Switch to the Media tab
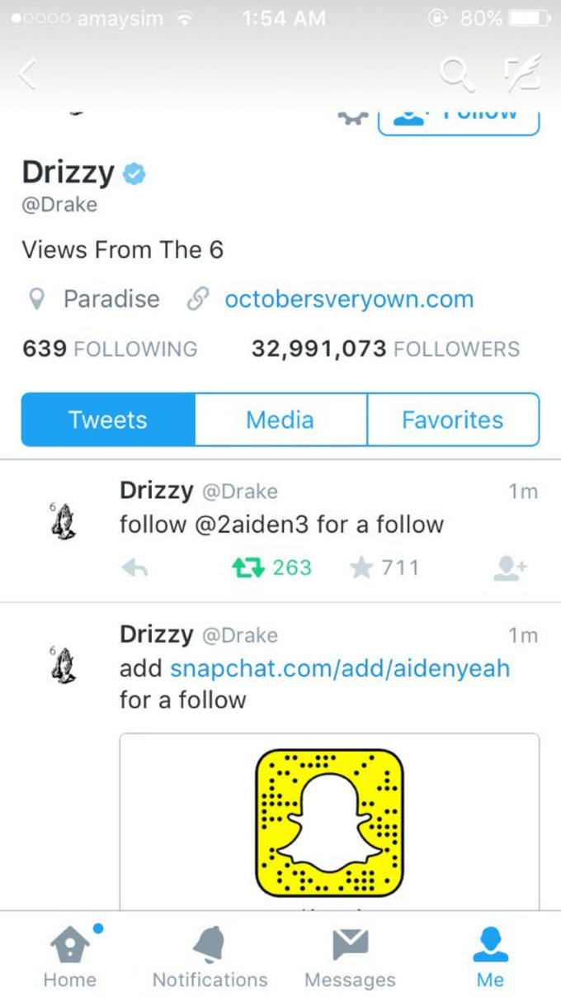The height and width of the screenshot is (997, 561). 280,420
